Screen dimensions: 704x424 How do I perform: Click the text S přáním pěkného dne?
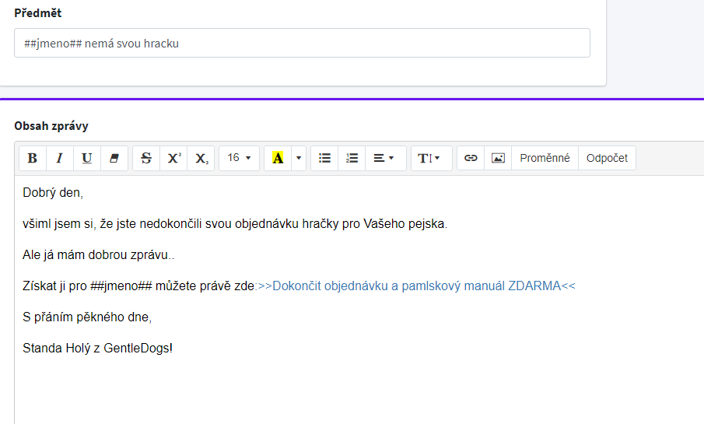(x=87, y=317)
